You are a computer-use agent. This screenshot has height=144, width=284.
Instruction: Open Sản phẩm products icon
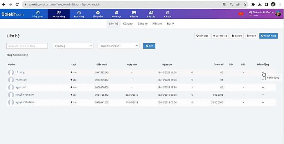tap(98, 12)
